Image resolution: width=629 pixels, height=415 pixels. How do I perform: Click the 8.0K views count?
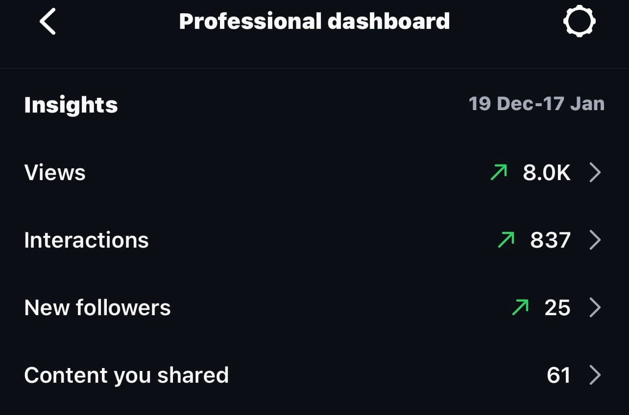[547, 173]
